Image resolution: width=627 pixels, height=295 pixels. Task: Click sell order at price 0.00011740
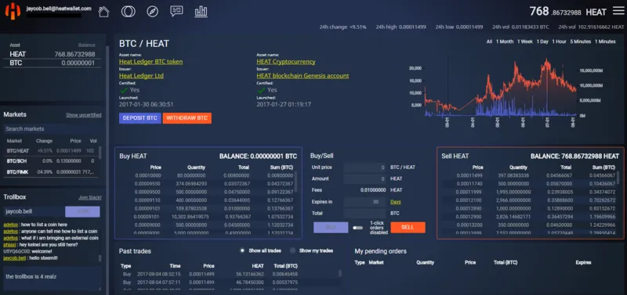528,184
